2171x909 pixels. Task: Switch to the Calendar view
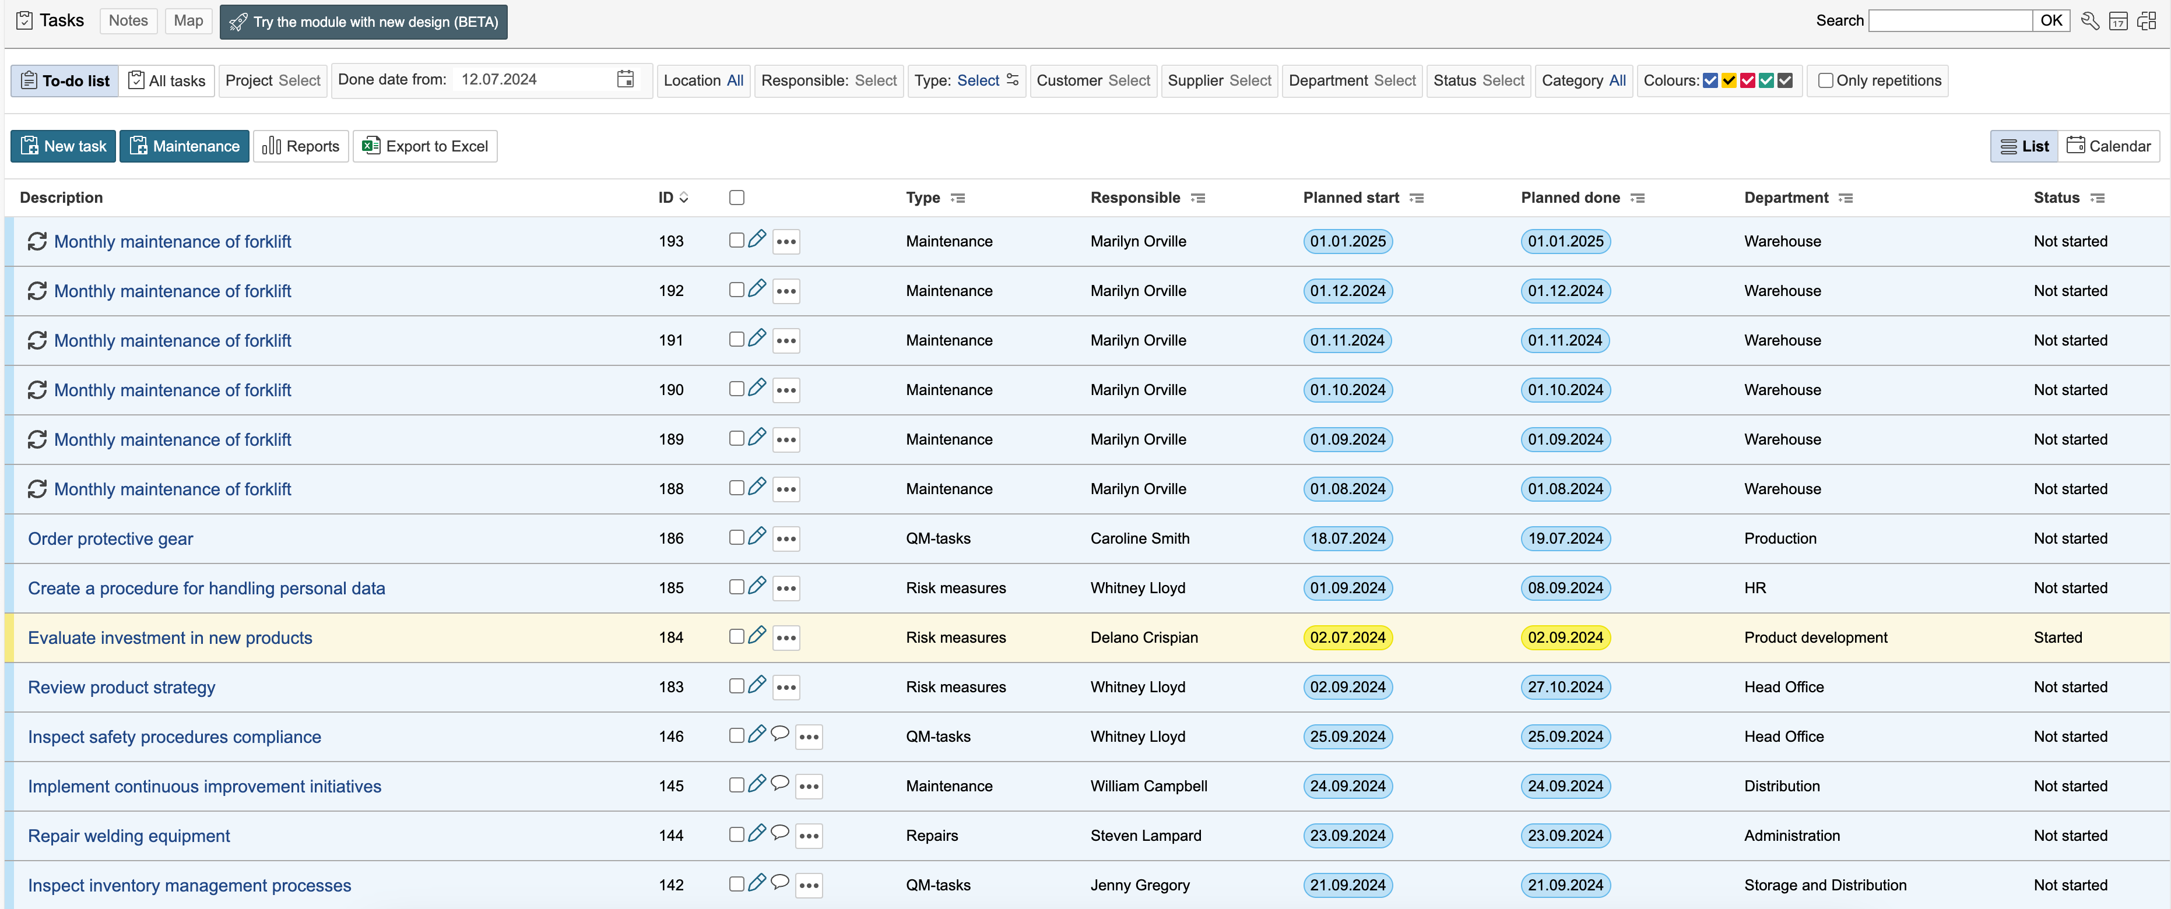pos(2109,147)
